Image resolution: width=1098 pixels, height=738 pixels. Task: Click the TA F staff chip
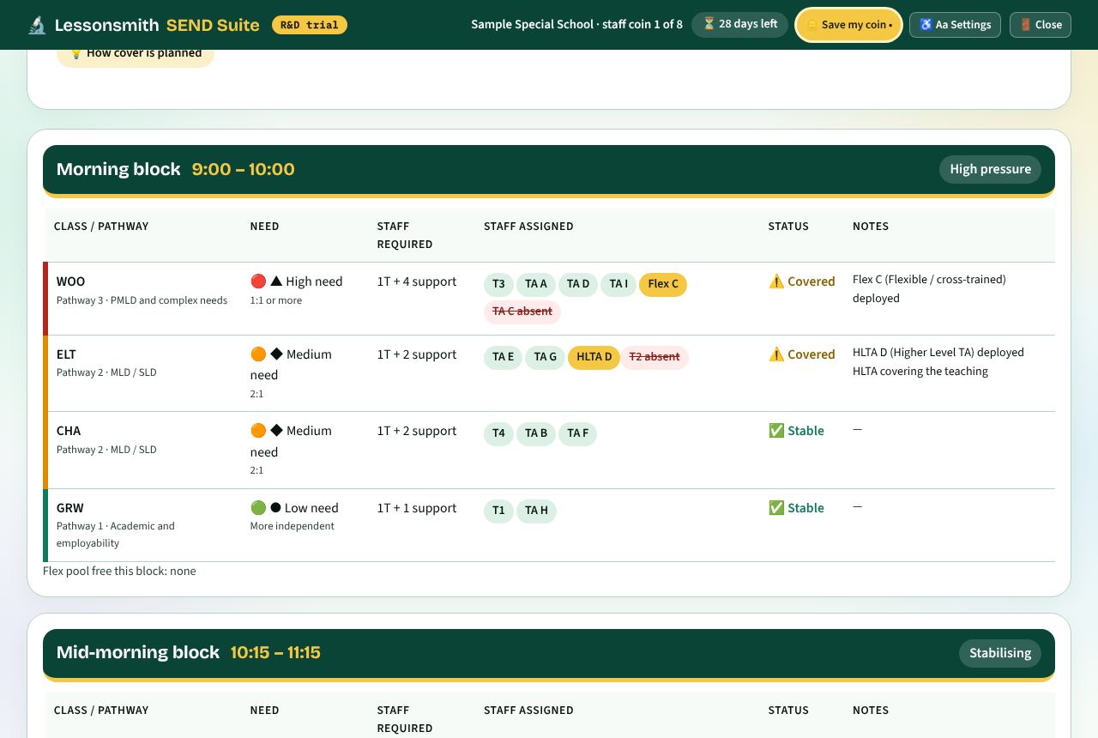tap(577, 433)
